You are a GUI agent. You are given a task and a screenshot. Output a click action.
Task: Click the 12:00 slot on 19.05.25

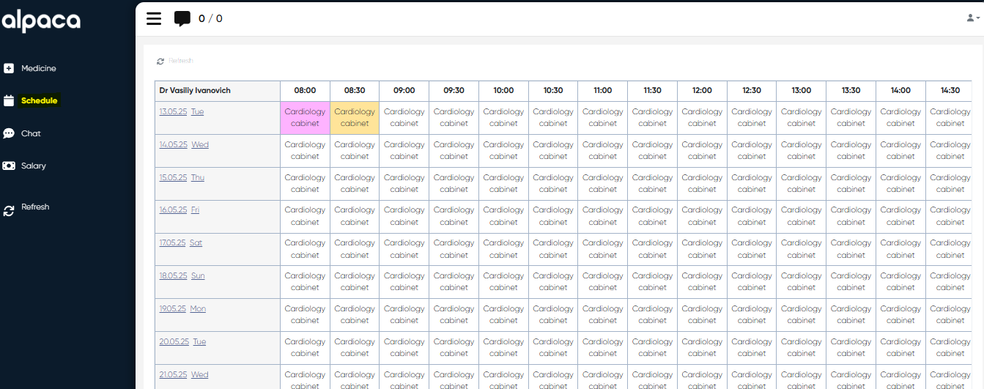702,314
